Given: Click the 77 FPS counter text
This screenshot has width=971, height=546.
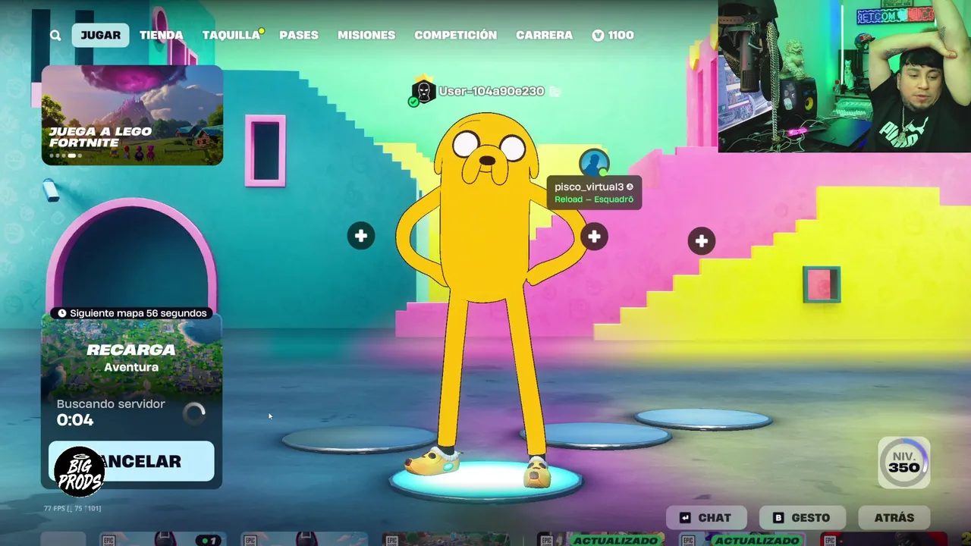Looking at the screenshot, I should click(x=72, y=508).
